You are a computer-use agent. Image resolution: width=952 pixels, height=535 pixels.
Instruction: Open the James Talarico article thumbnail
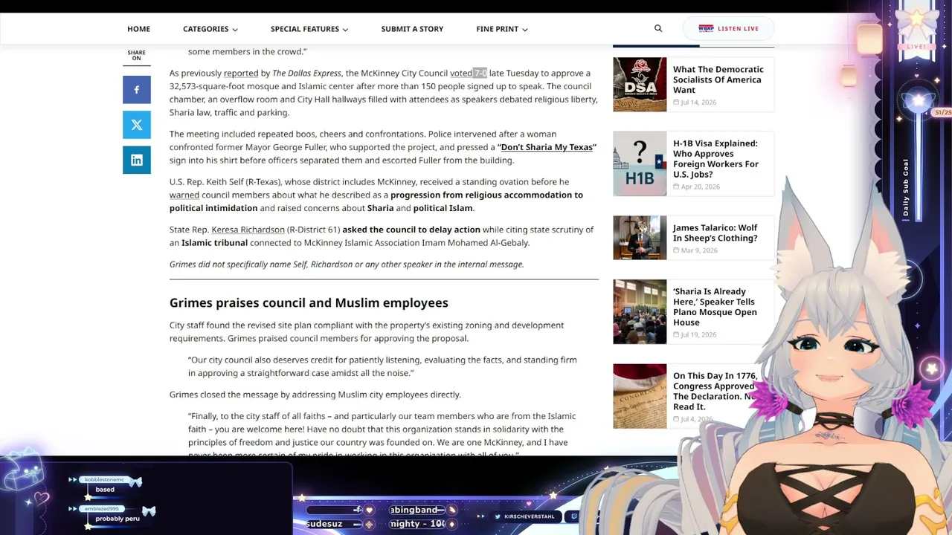(x=640, y=237)
